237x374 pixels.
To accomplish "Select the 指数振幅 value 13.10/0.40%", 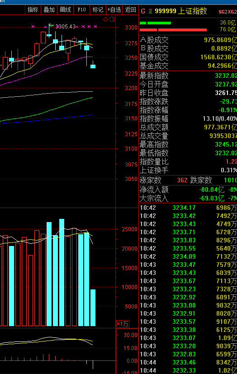I will (220, 119).
